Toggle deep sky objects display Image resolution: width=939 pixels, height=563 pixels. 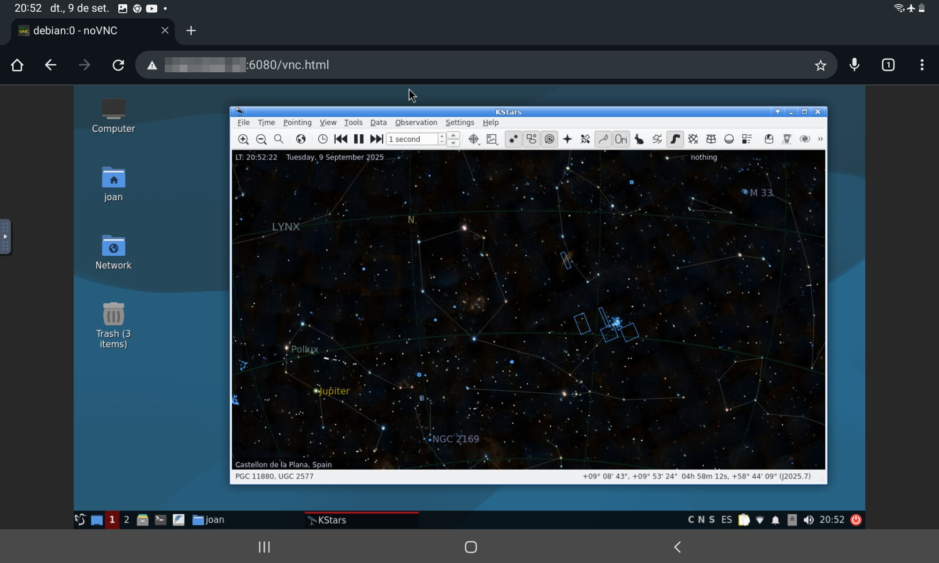(x=531, y=139)
